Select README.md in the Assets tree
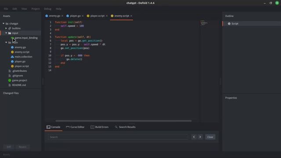Viewport: 281px width, 158px height. 19,85
